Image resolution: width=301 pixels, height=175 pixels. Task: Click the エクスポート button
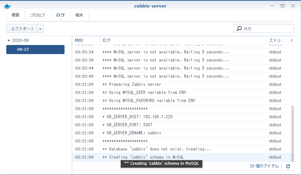tap(22, 29)
